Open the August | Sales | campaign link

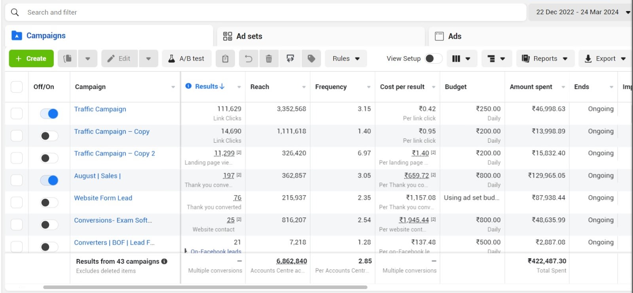tap(97, 176)
